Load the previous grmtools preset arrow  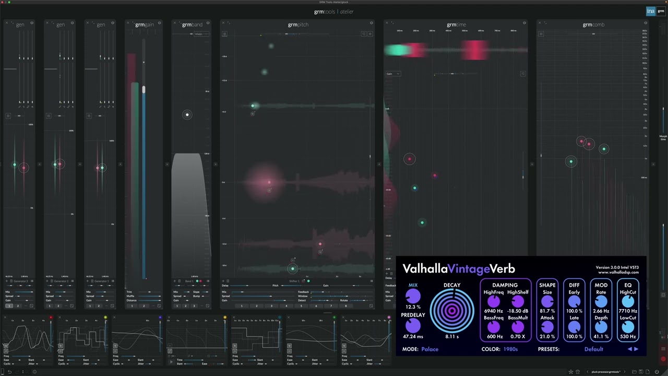pos(588,372)
